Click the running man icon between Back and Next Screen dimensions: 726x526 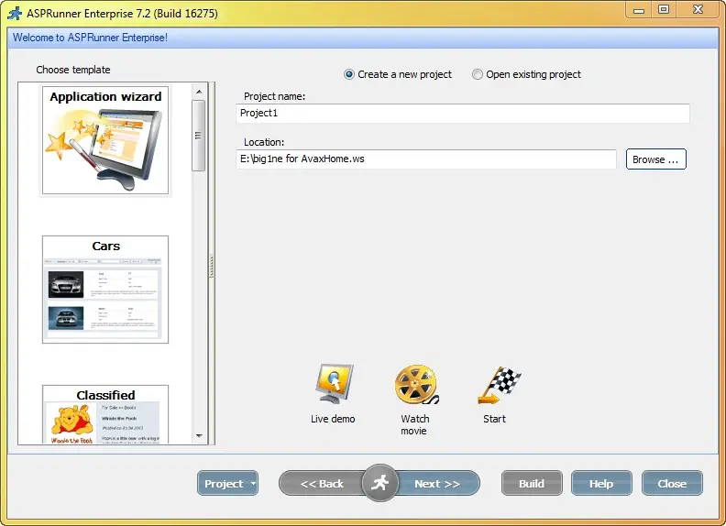379,483
